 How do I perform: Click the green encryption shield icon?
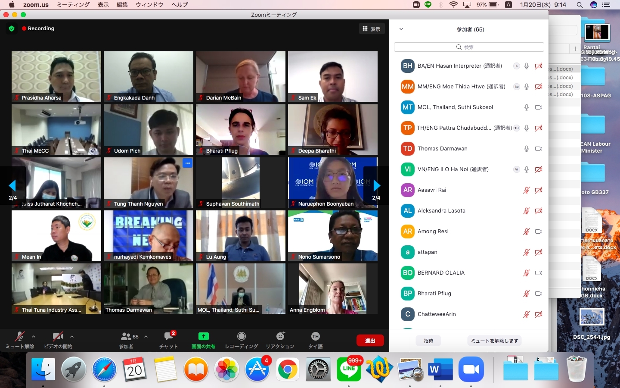point(12,28)
